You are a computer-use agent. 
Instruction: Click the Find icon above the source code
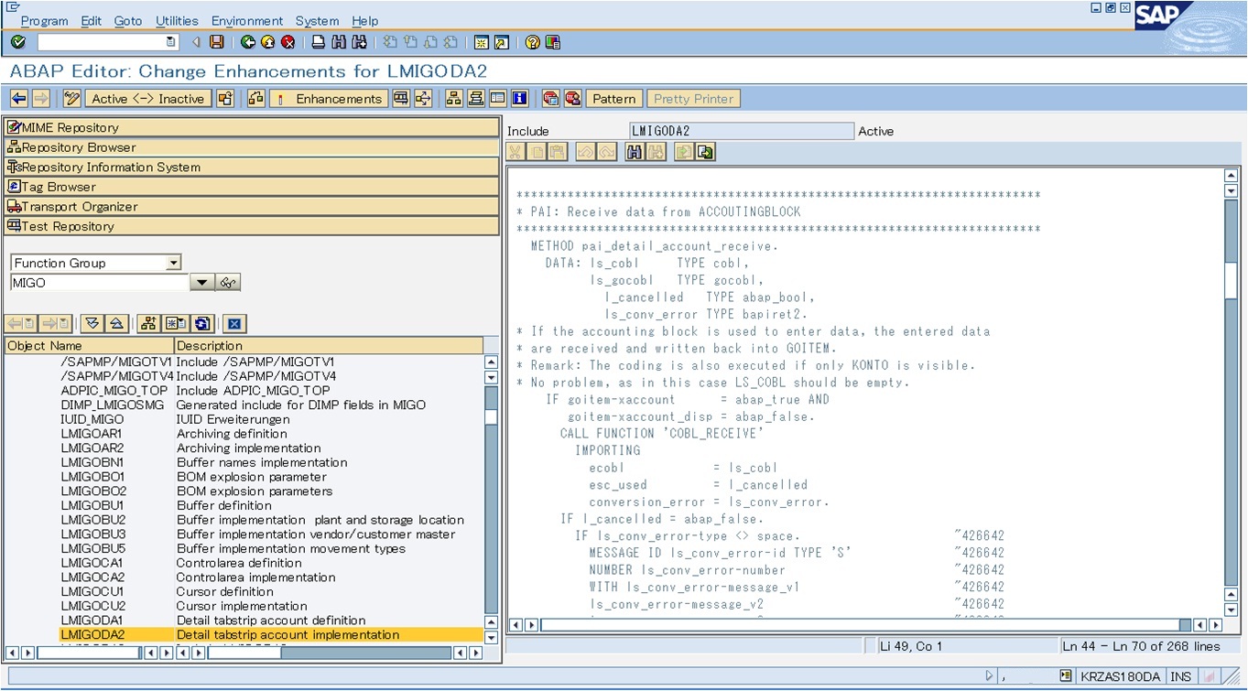[x=634, y=152]
